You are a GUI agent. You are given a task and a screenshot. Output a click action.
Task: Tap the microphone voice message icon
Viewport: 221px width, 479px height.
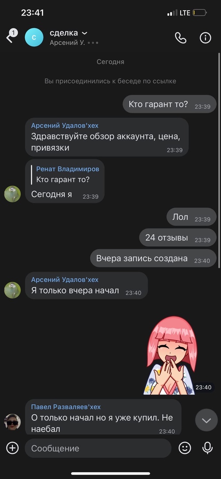pyautogui.click(x=208, y=448)
